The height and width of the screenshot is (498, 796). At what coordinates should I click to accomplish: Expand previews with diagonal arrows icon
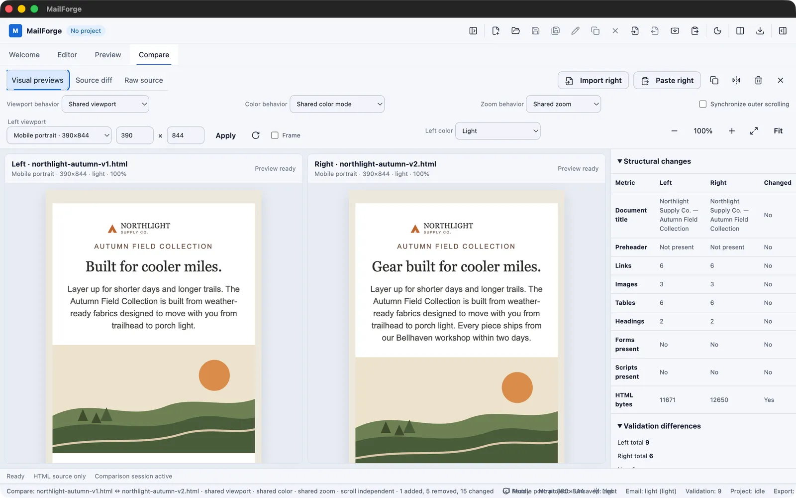tap(754, 131)
